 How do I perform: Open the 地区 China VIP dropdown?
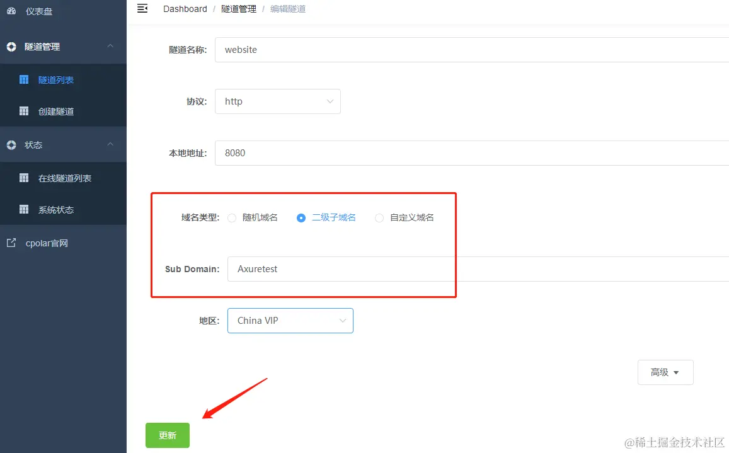290,321
